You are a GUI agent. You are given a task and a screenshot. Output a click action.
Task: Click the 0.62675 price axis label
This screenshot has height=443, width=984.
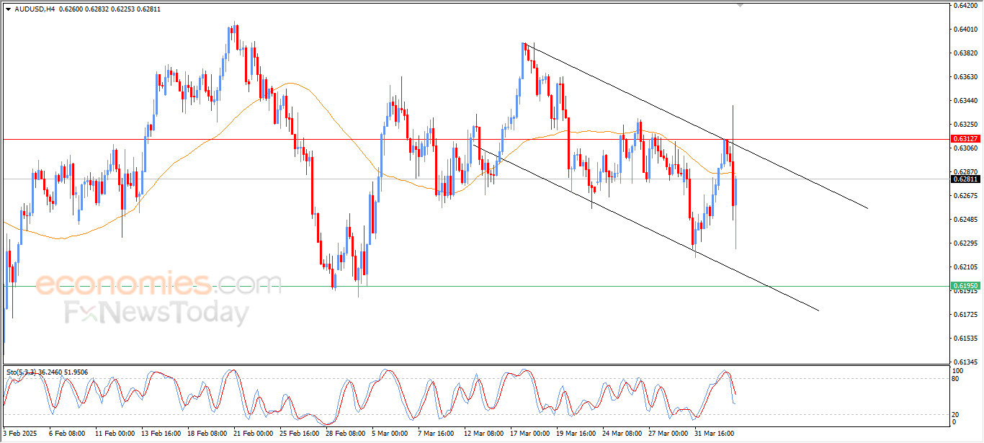click(965, 195)
